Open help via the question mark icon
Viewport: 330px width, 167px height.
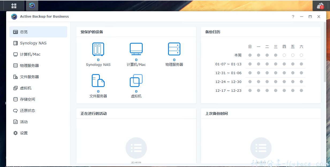tap(293, 17)
